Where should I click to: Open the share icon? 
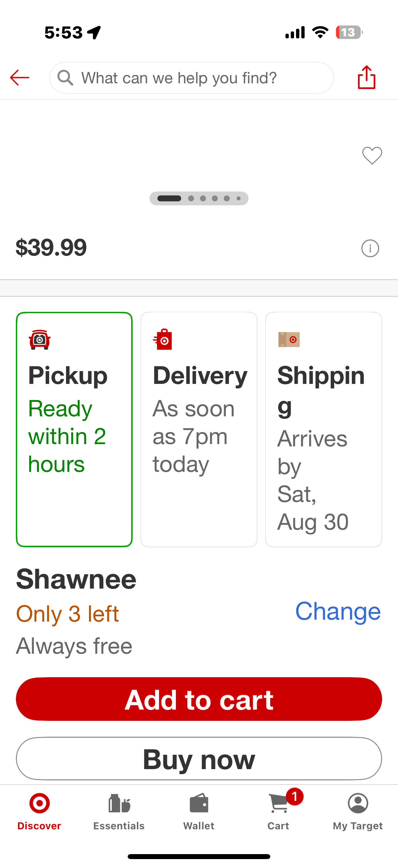pos(366,77)
